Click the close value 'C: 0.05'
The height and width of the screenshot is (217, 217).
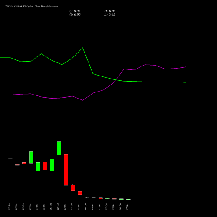[75, 11]
